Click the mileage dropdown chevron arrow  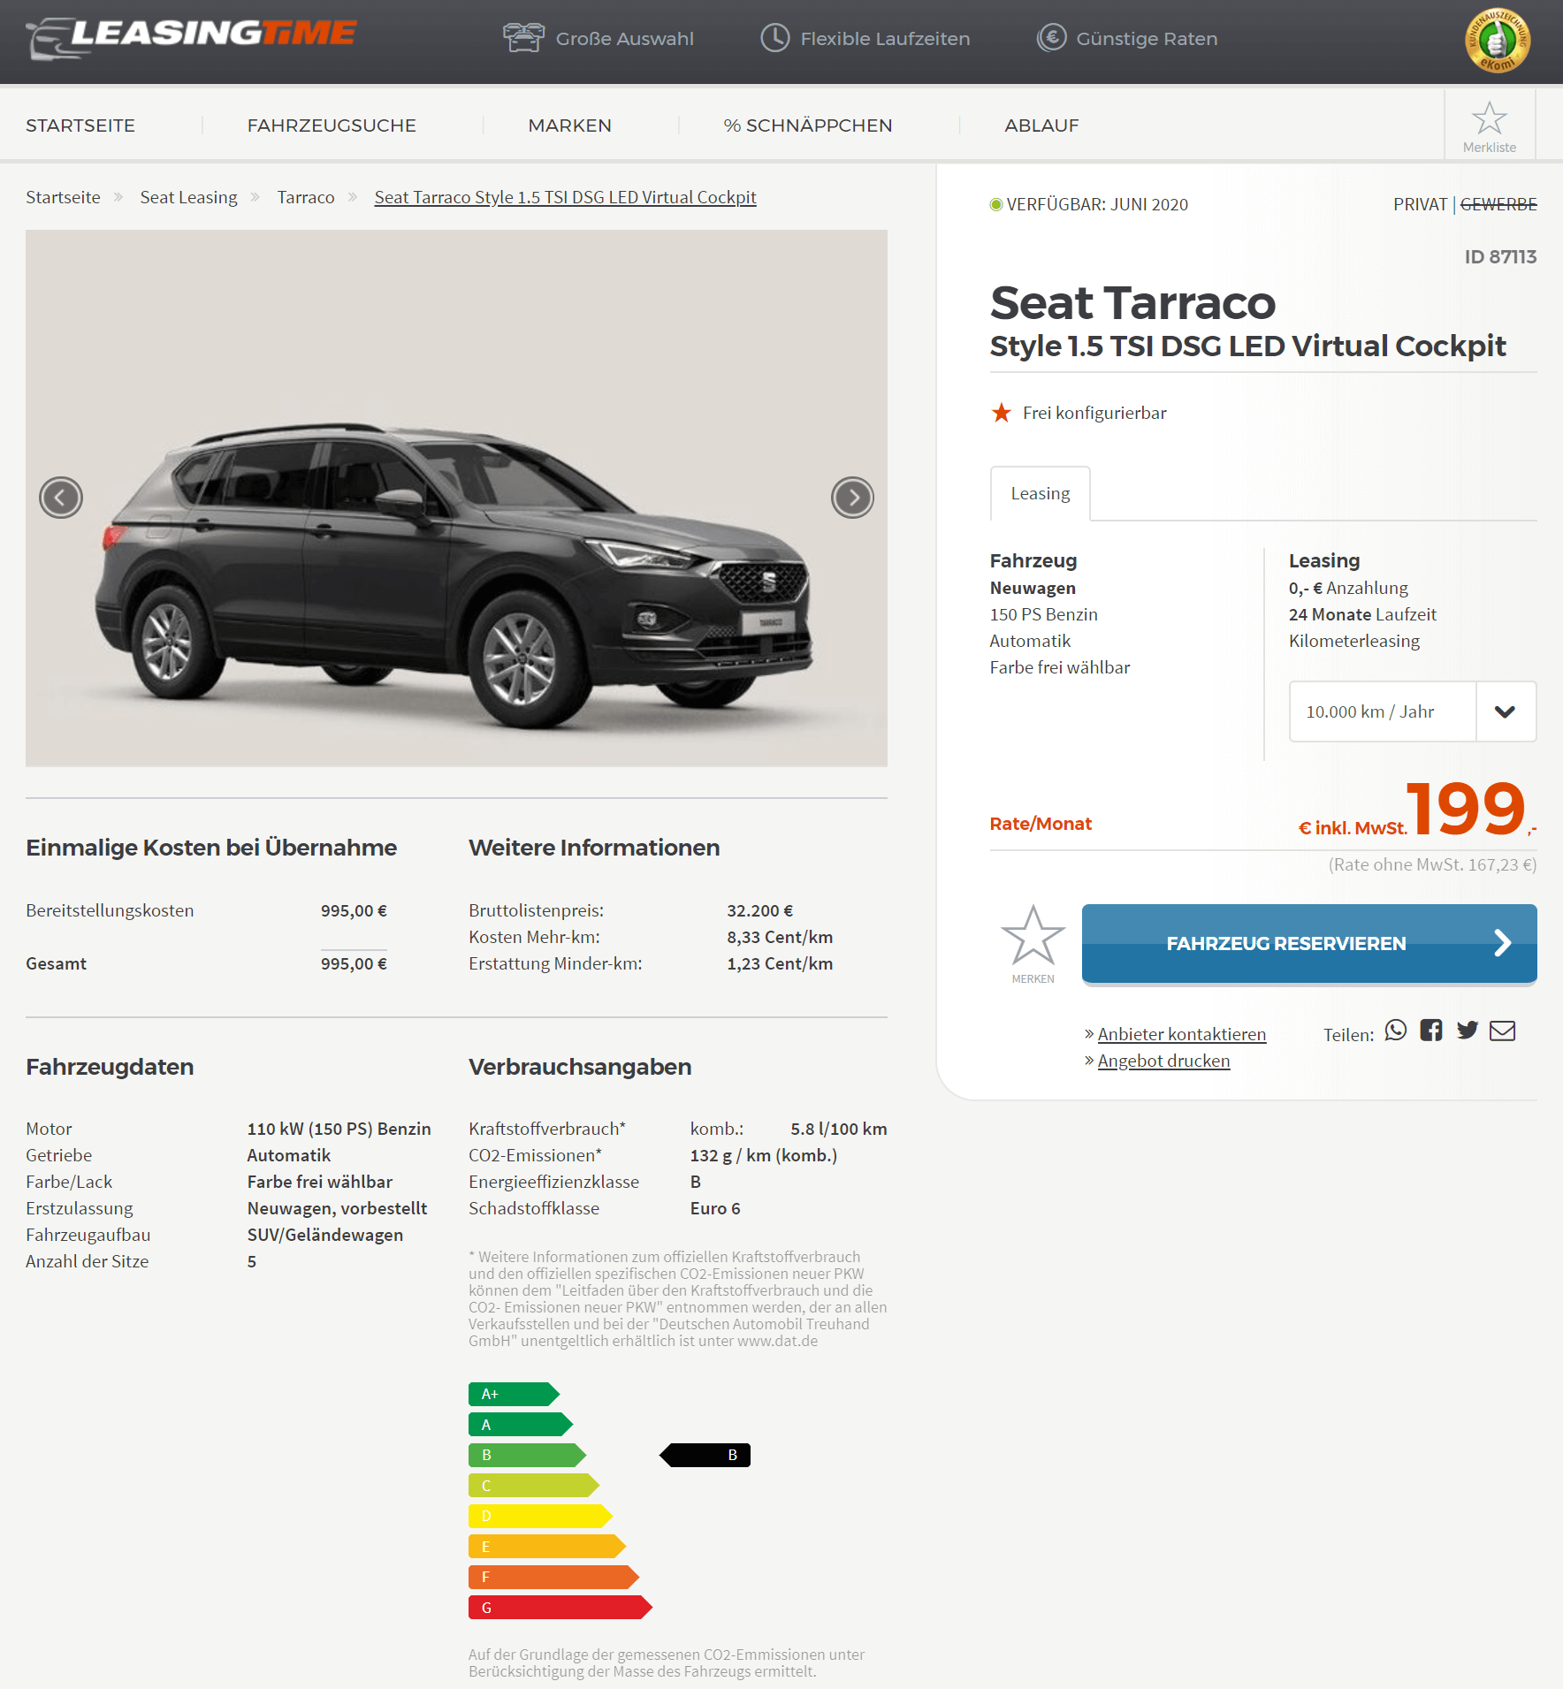1505,711
